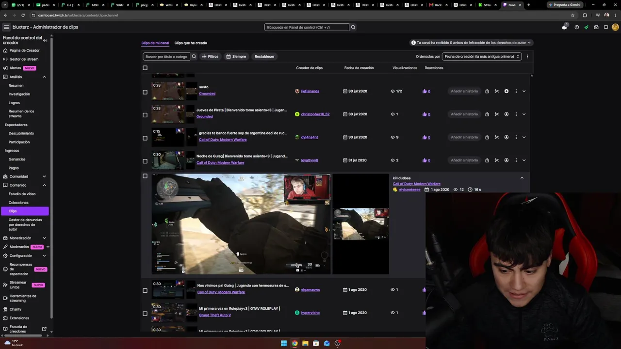Tick checkbox for "Noche de Gulag" clip

pyautogui.click(x=145, y=161)
